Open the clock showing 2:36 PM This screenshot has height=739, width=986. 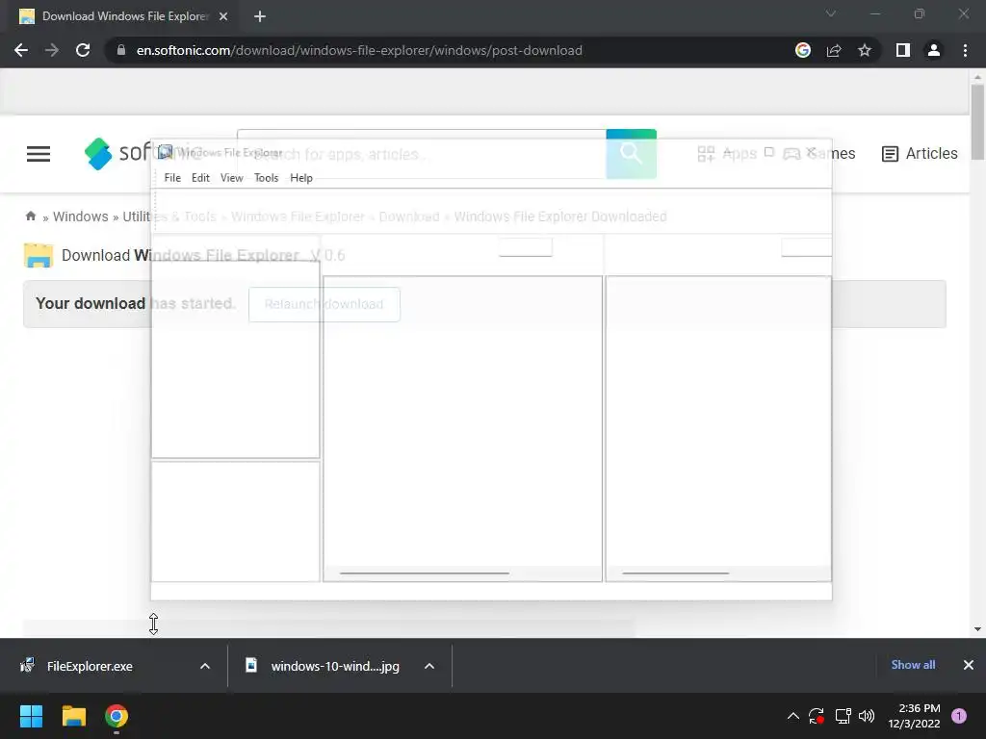coord(914,716)
